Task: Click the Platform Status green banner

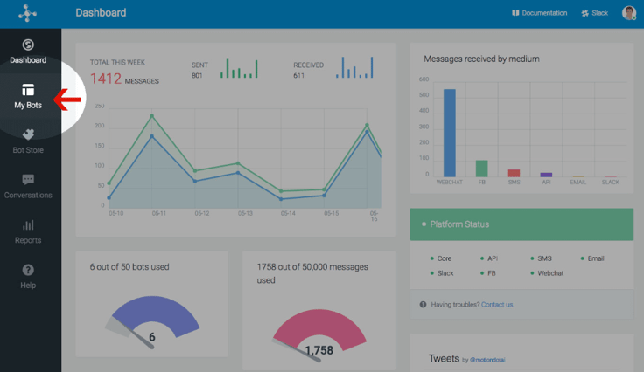Action: tap(521, 224)
